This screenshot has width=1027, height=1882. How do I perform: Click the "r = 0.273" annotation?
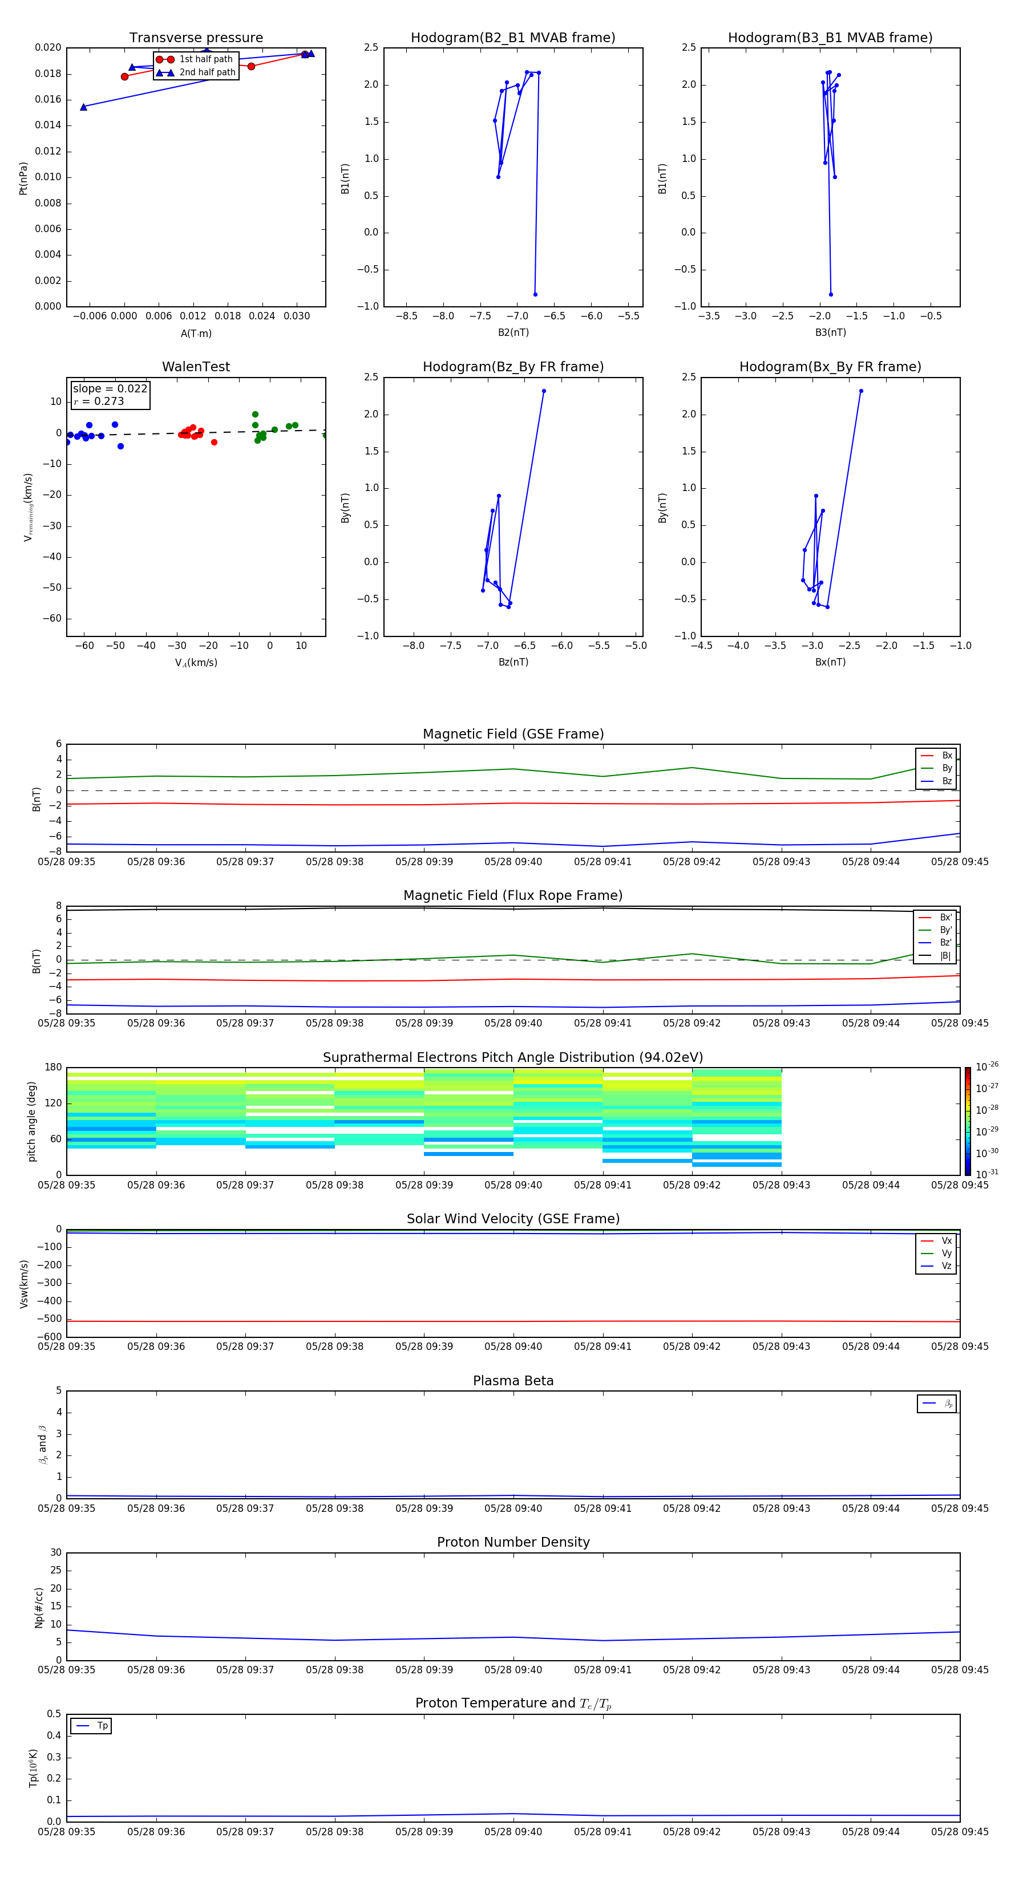coord(99,401)
